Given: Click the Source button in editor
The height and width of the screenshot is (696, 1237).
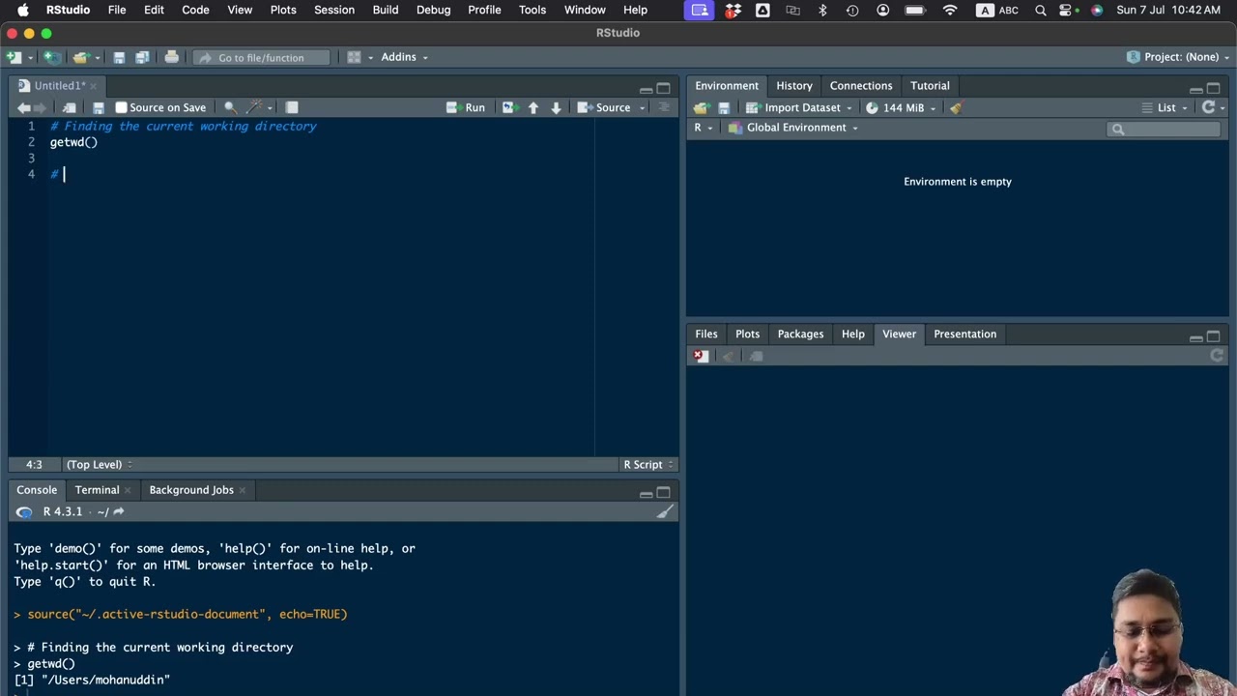Looking at the screenshot, I should point(604,107).
